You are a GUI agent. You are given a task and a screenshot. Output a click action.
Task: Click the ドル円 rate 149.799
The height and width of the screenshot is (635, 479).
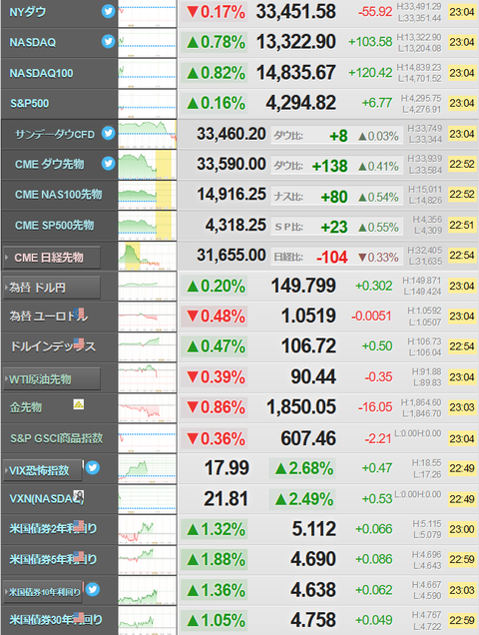(303, 286)
